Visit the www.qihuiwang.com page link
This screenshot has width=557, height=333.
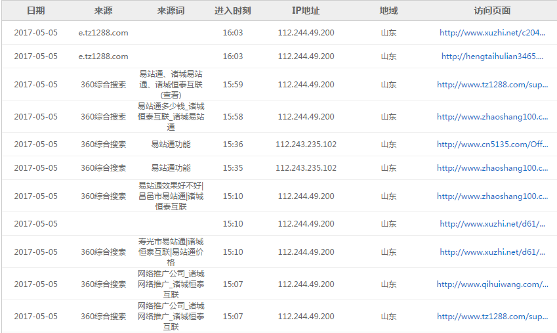tap(492, 284)
